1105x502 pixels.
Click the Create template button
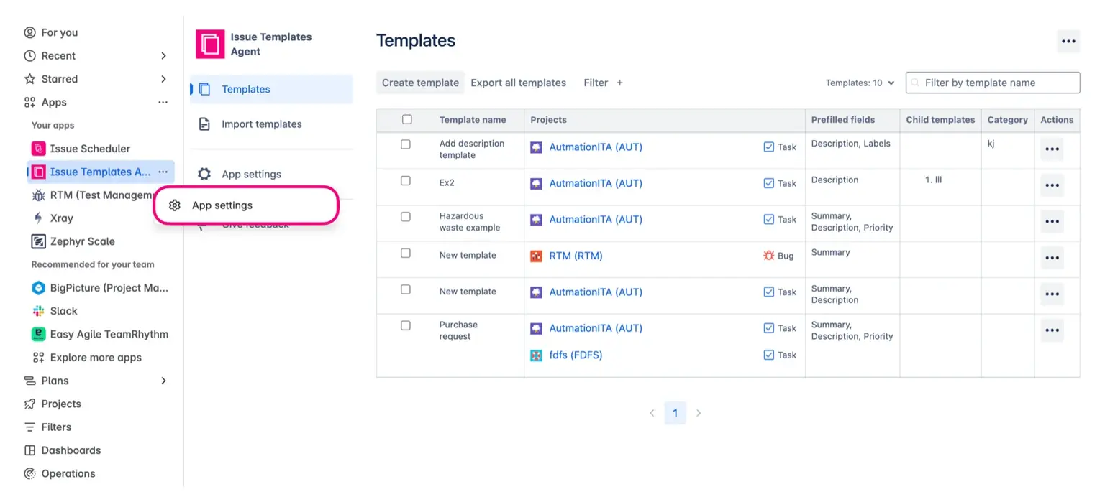pos(420,83)
